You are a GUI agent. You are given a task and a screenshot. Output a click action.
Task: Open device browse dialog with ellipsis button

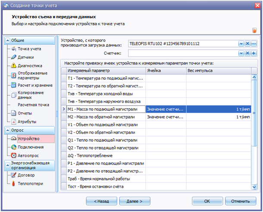coord(254,44)
